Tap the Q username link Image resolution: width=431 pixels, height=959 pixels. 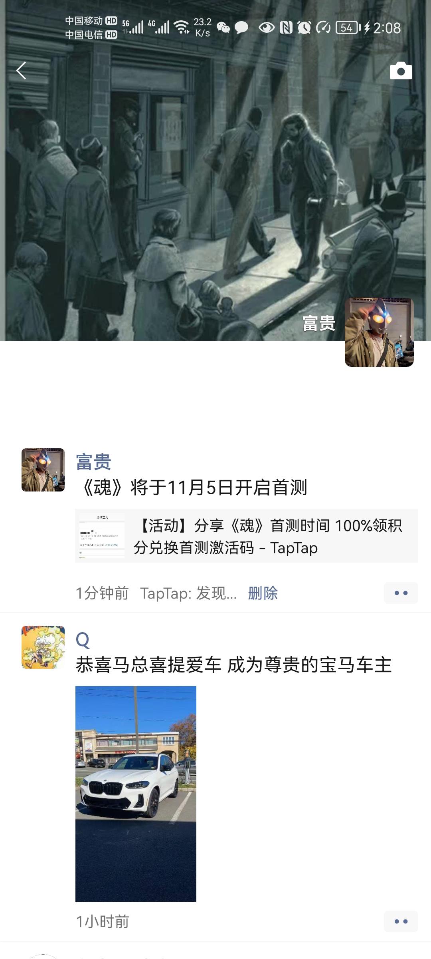(x=83, y=640)
